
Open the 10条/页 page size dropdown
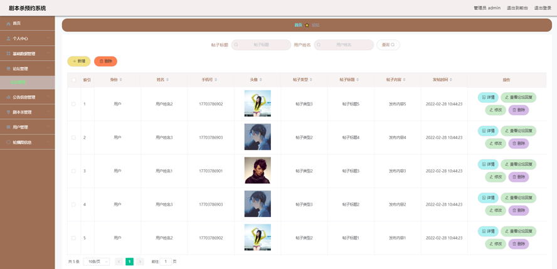tap(97, 261)
